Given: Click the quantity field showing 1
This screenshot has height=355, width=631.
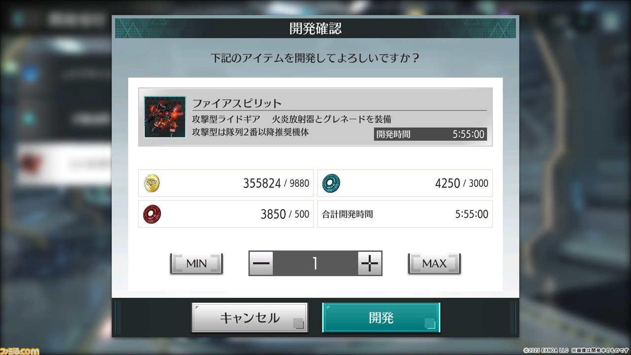Looking at the screenshot, I should click(x=315, y=263).
